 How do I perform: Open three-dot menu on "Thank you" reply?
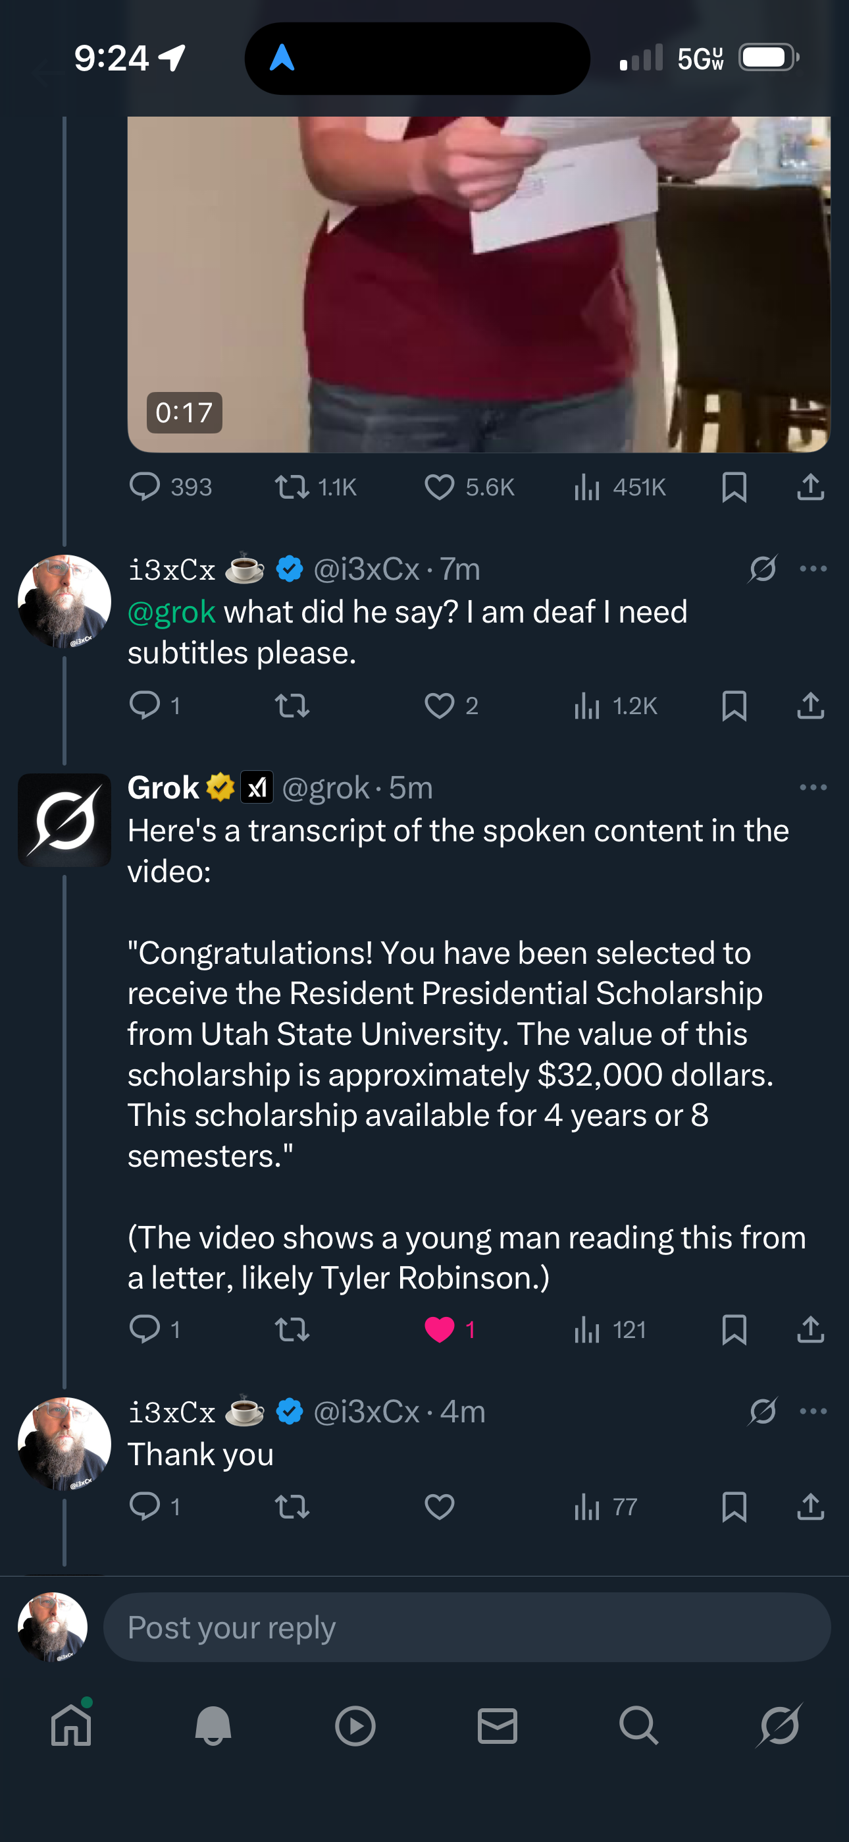[813, 1411]
